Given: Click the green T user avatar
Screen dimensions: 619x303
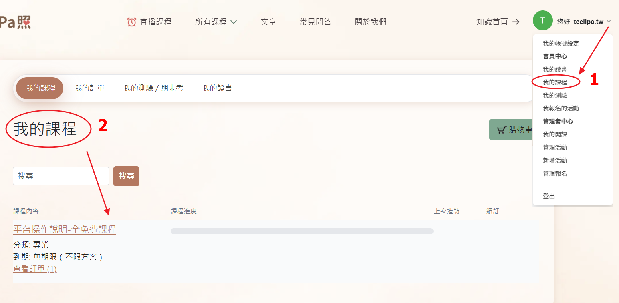Looking at the screenshot, I should pyautogui.click(x=542, y=21).
